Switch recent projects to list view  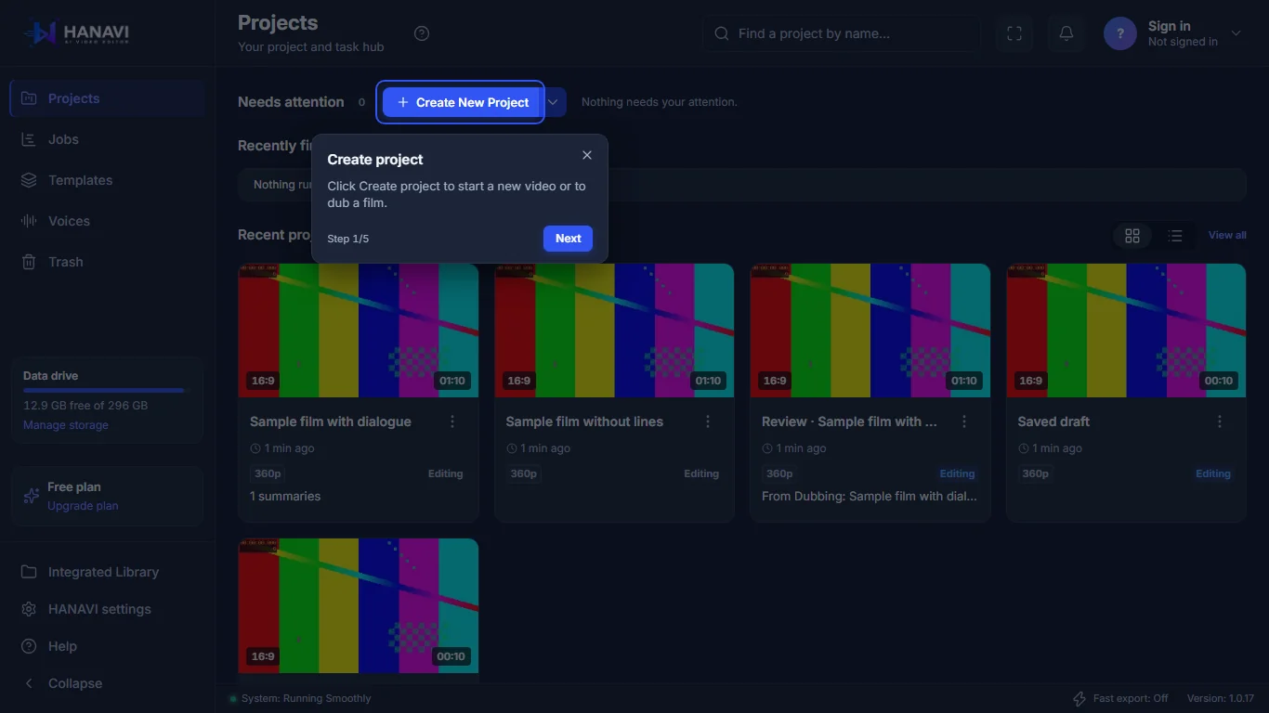pyautogui.click(x=1175, y=236)
